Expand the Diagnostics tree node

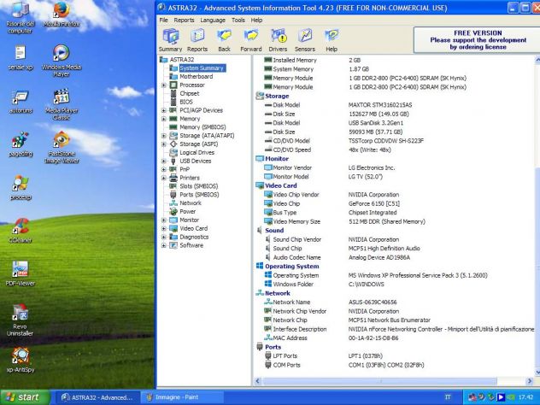click(x=164, y=237)
